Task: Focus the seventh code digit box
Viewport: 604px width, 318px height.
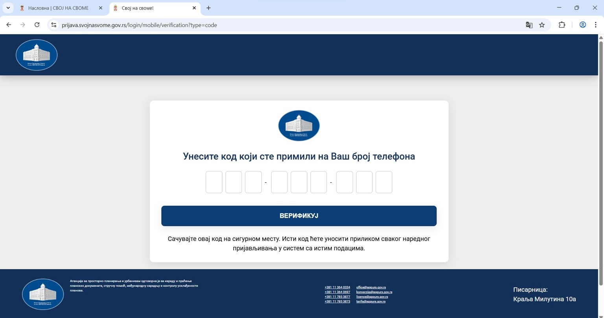Action: click(x=344, y=182)
